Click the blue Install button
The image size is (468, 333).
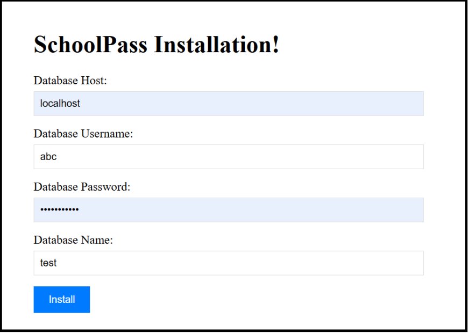coord(62,299)
